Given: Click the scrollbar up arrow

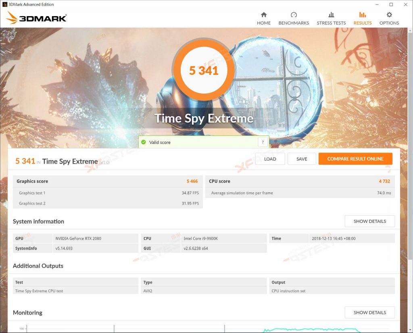Looking at the screenshot, I should [x=410, y=30].
